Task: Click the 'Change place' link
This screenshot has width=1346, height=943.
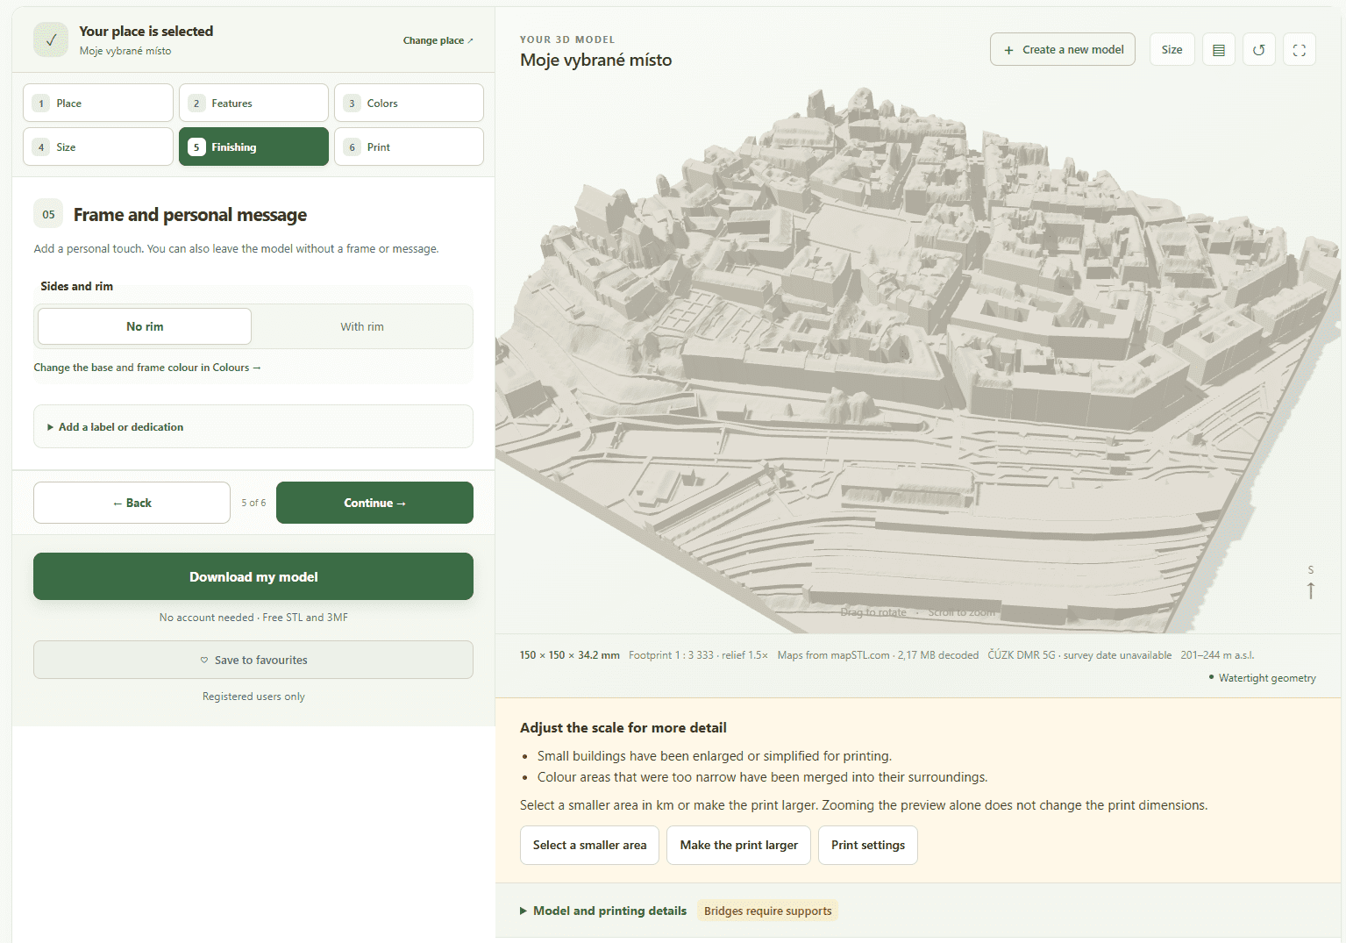Action: coord(438,40)
